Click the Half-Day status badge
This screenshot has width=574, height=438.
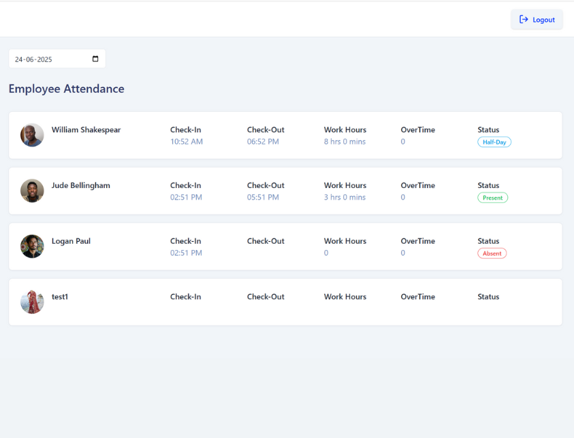coord(494,142)
